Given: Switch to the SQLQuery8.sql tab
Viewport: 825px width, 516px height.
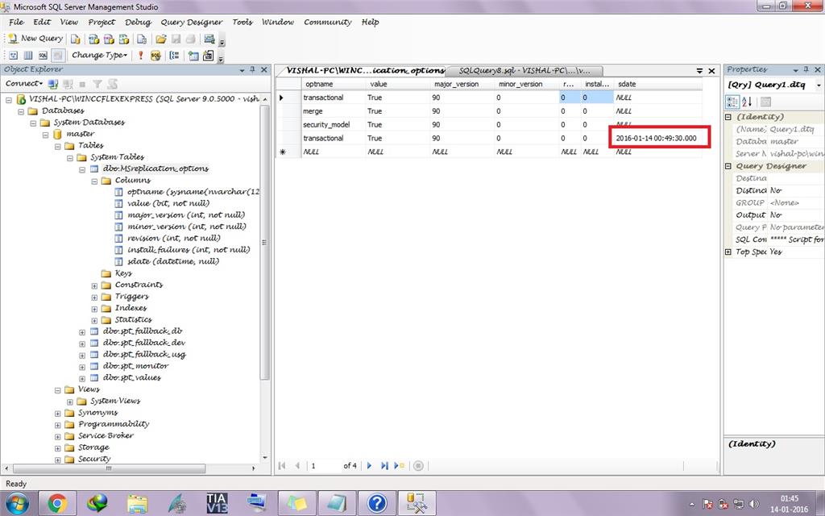Looking at the screenshot, I should click(x=524, y=71).
